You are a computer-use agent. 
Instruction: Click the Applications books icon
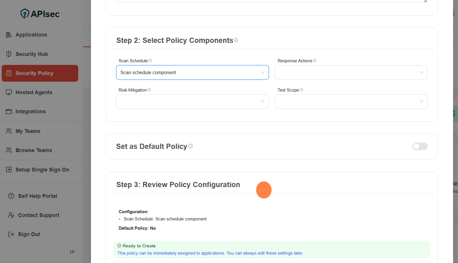tap(9, 35)
